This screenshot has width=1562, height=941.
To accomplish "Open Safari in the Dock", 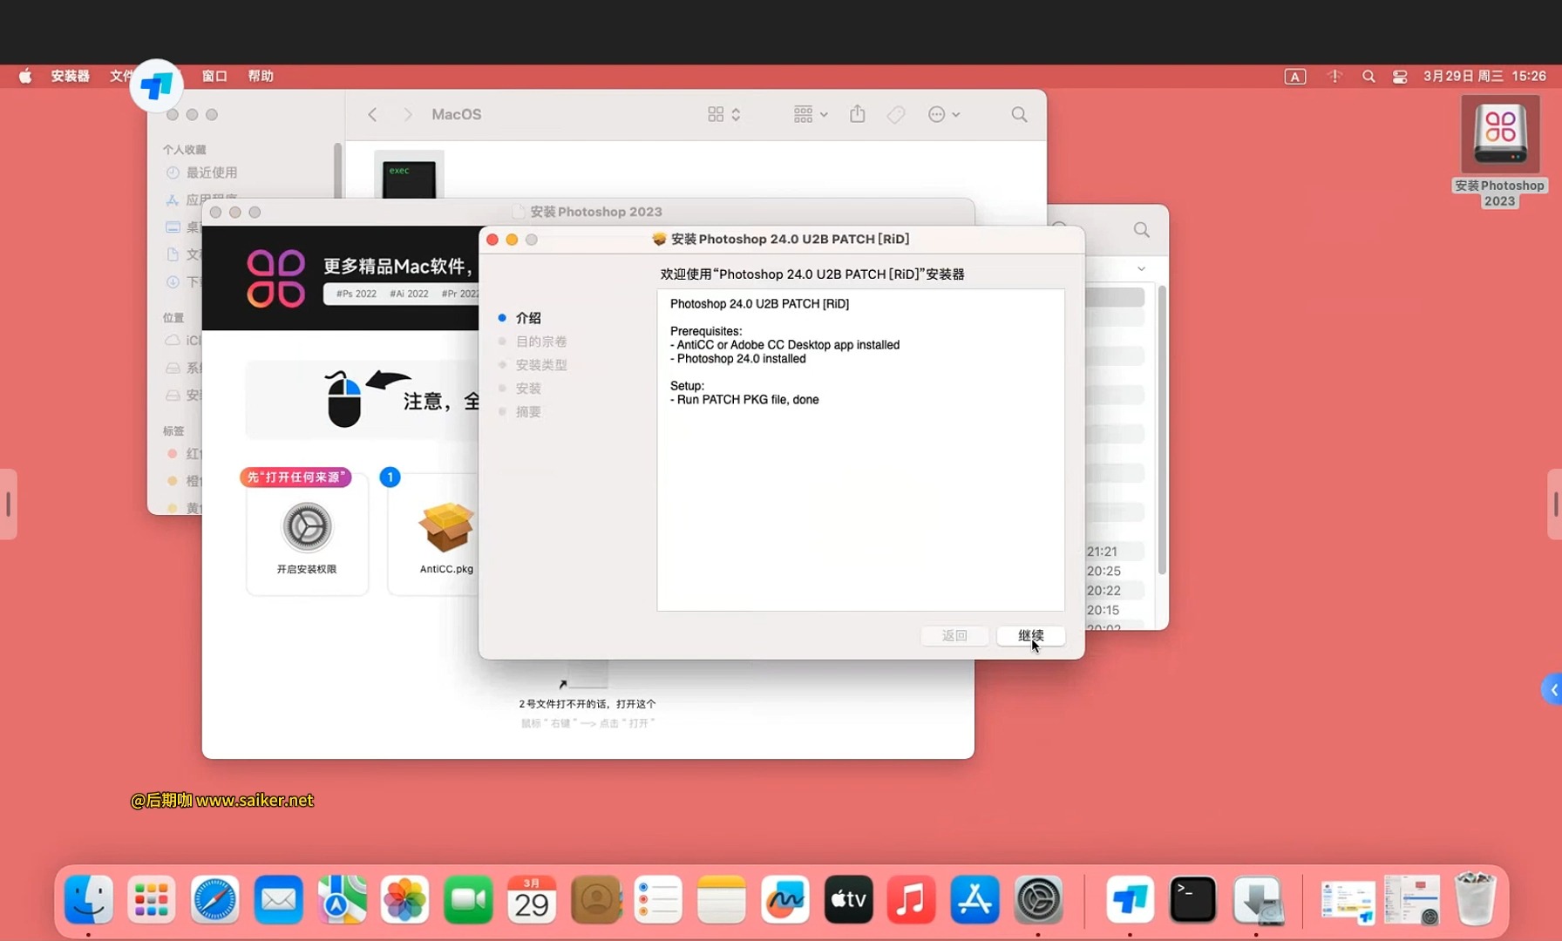I will (214, 900).
